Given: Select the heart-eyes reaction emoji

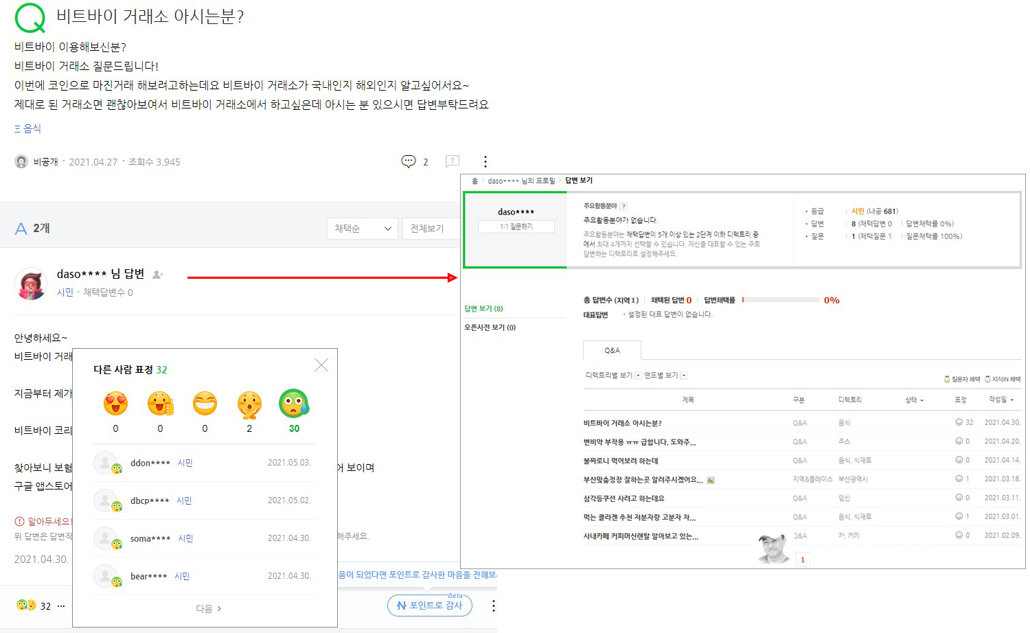Looking at the screenshot, I should click(115, 403).
